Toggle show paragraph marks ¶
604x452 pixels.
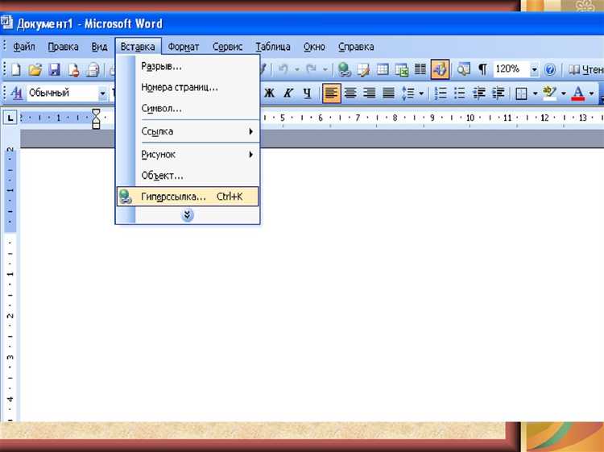coord(482,70)
